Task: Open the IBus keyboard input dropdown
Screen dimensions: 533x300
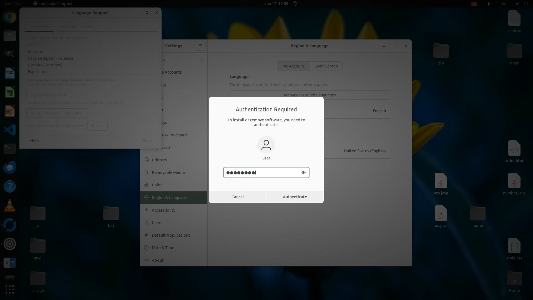Action: pyautogui.click(x=97, y=126)
